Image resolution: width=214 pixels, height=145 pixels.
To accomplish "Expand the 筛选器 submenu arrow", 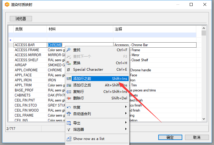I will coord(126,129).
